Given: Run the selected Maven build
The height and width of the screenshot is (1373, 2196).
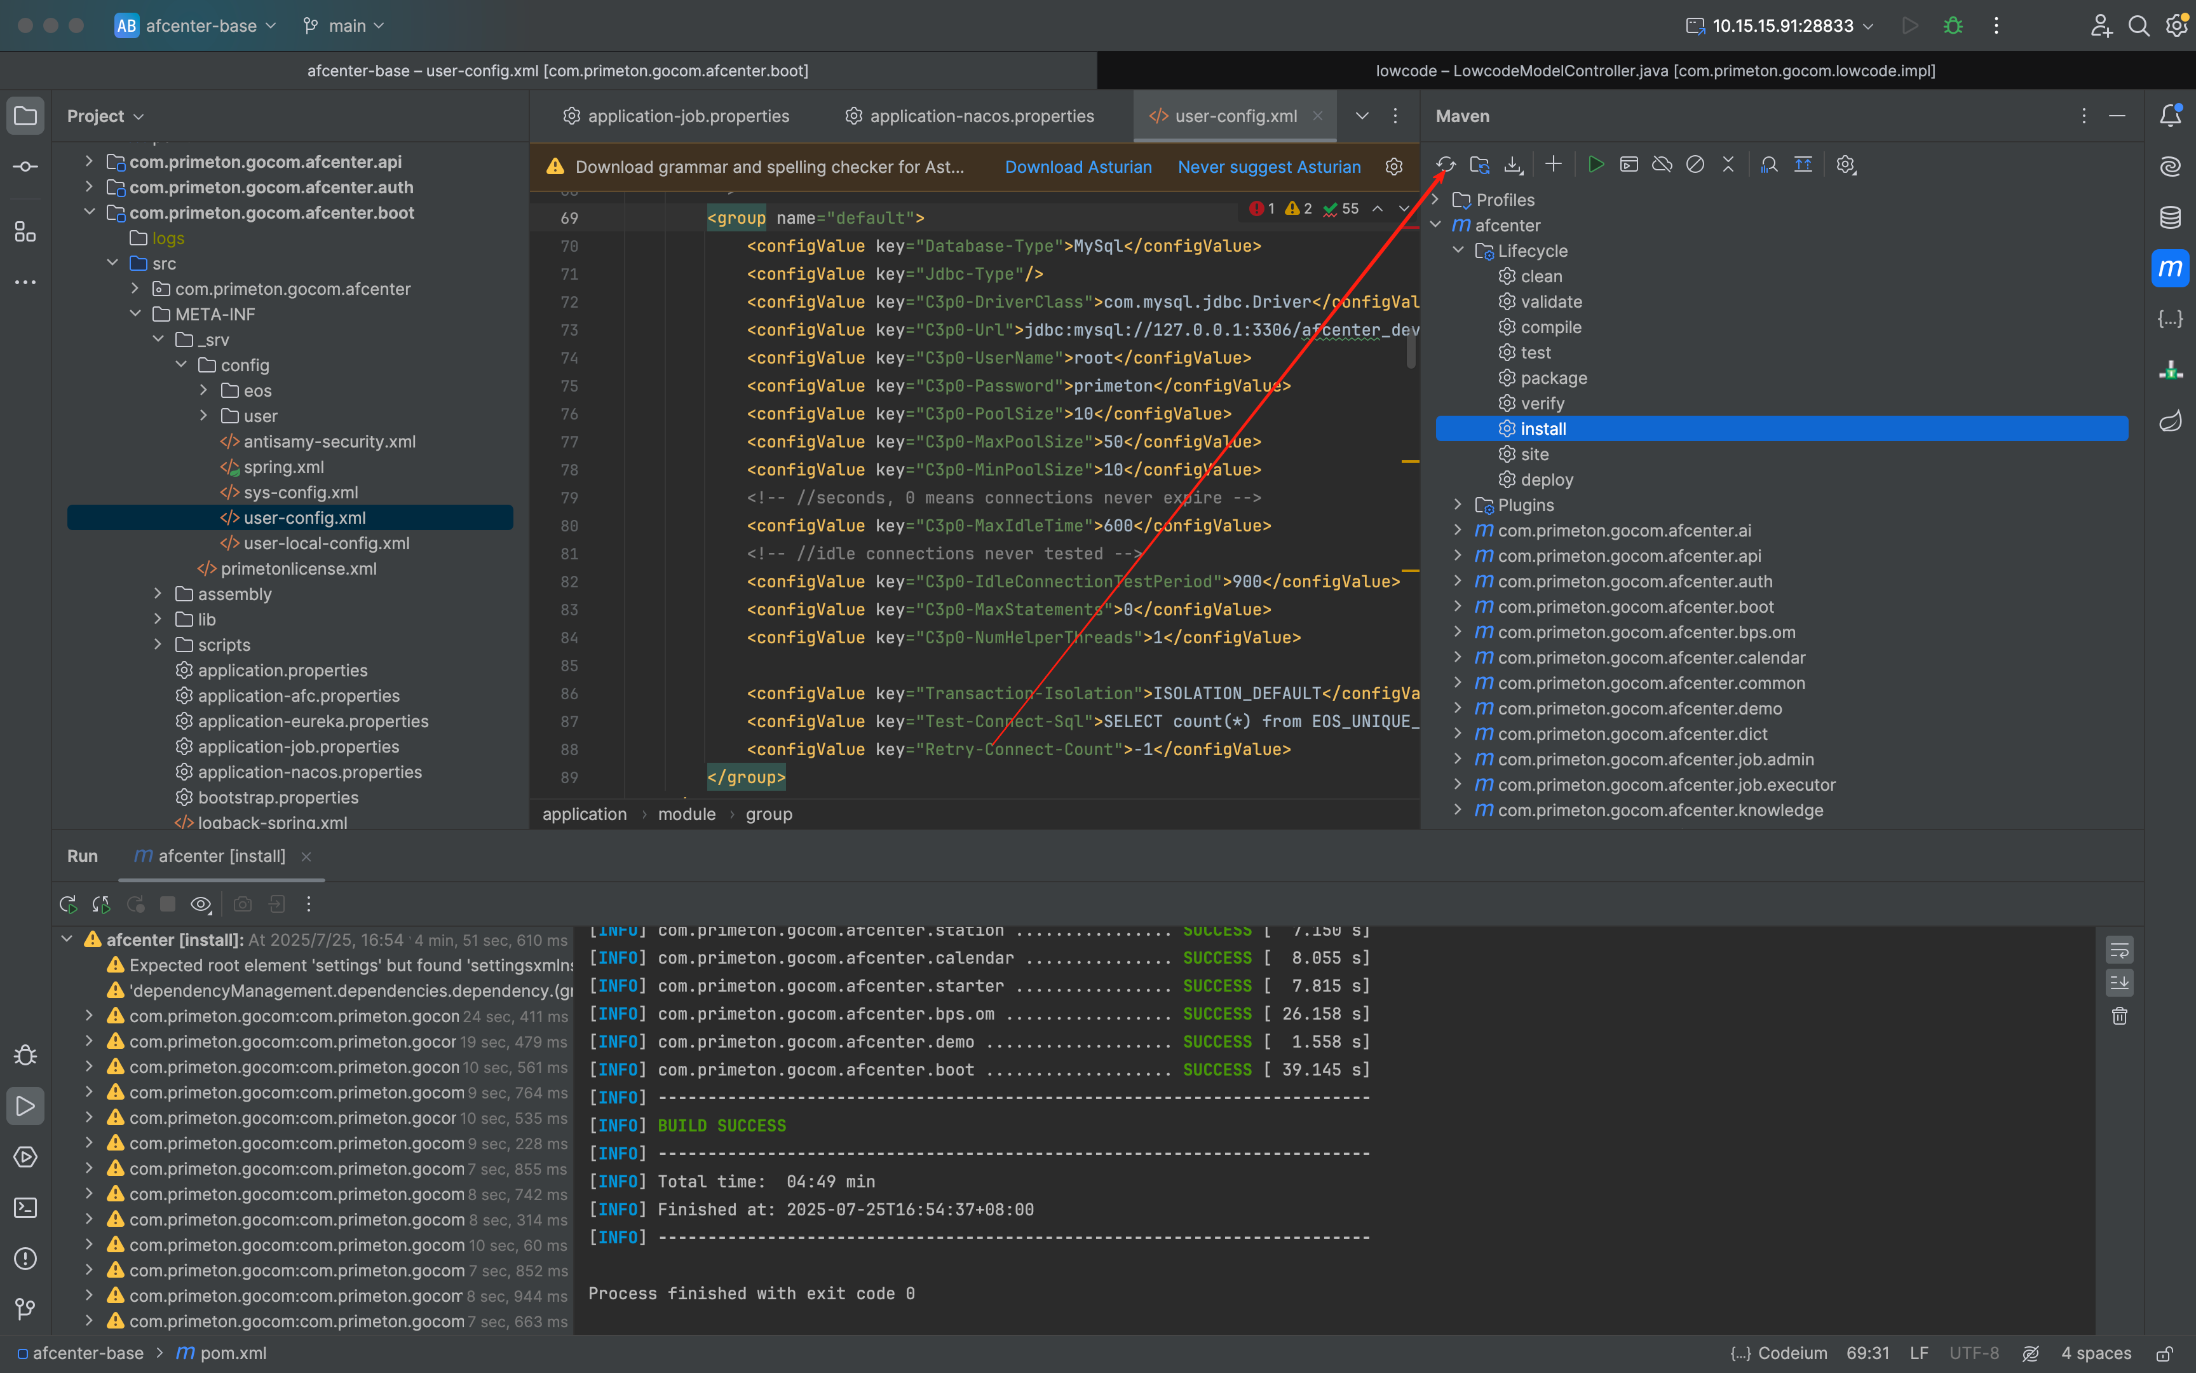Looking at the screenshot, I should pos(1596,165).
